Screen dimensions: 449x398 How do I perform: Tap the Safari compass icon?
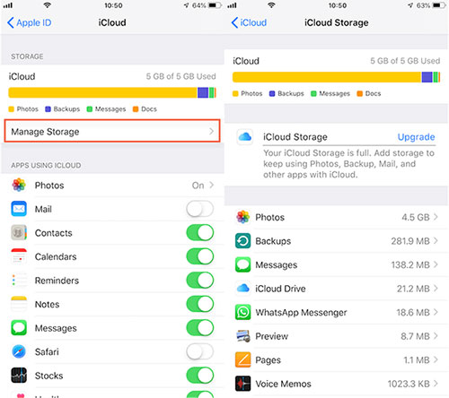click(x=19, y=351)
